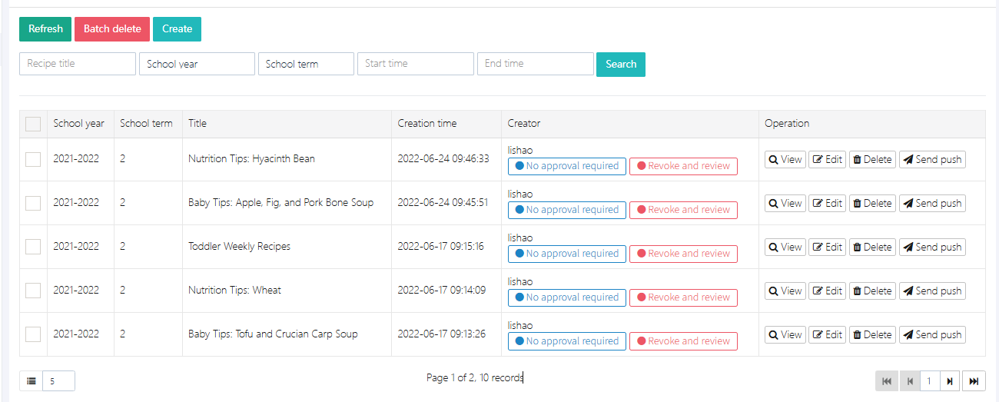Jump to the last page icon
Image resolution: width=999 pixels, height=402 pixels.
coord(974,381)
